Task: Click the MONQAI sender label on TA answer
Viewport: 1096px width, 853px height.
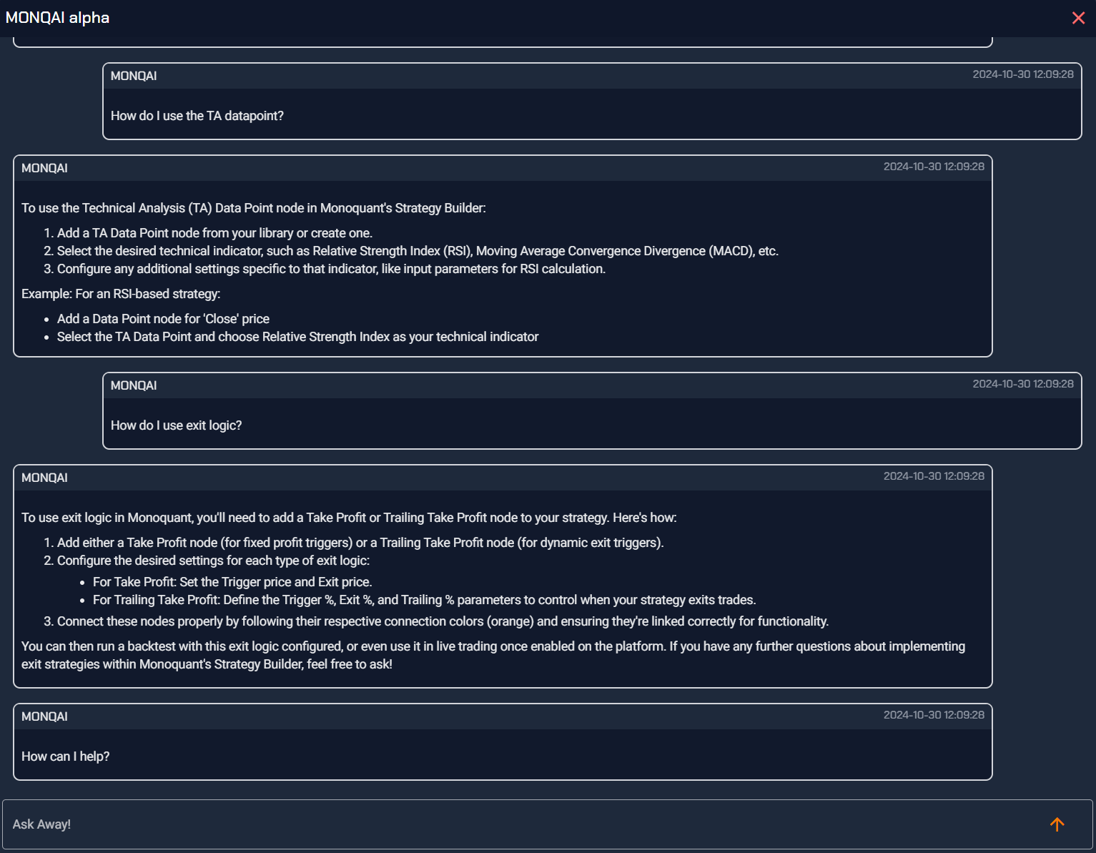Action: pyautogui.click(x=44, y=168)
